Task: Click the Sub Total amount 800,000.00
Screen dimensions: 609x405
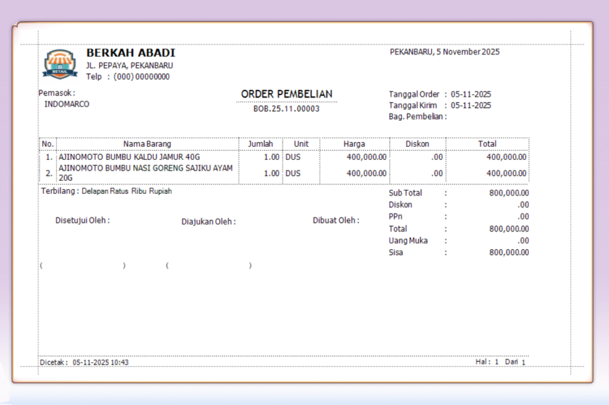Action: [508, 193]
